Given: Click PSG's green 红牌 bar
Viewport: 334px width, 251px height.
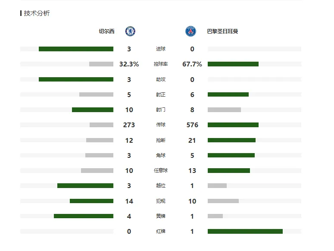Looking at the screenshot, I should point(245,232).
